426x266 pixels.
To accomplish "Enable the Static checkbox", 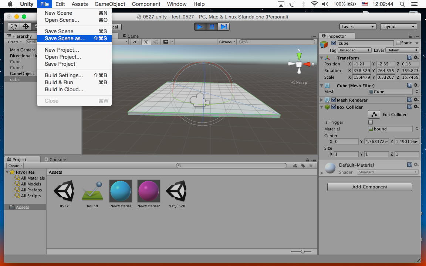I will pos(398,43).
